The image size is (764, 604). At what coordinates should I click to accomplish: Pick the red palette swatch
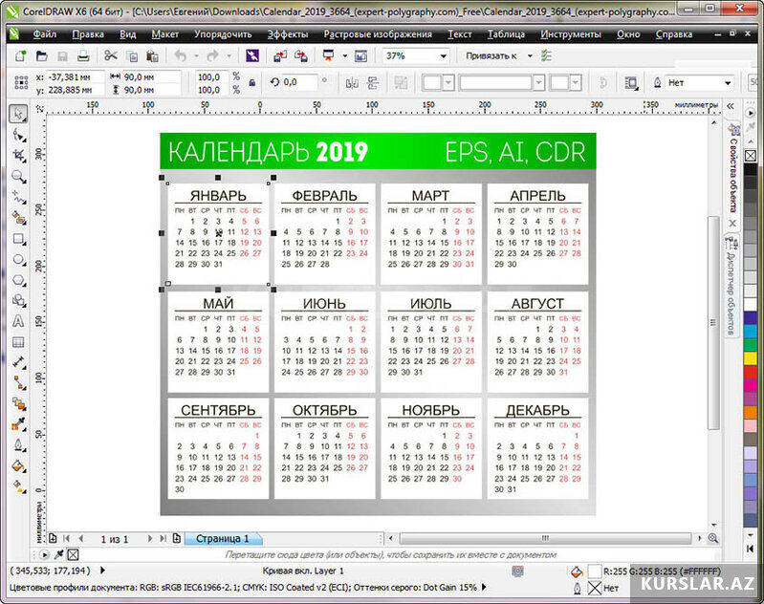point(751,371)
